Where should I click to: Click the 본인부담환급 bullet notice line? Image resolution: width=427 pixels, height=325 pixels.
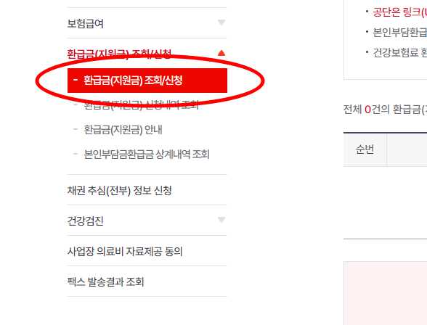[399, 33]
